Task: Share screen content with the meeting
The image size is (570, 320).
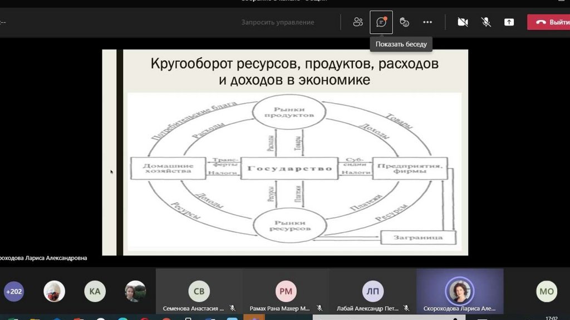Action: click(509, 22)
